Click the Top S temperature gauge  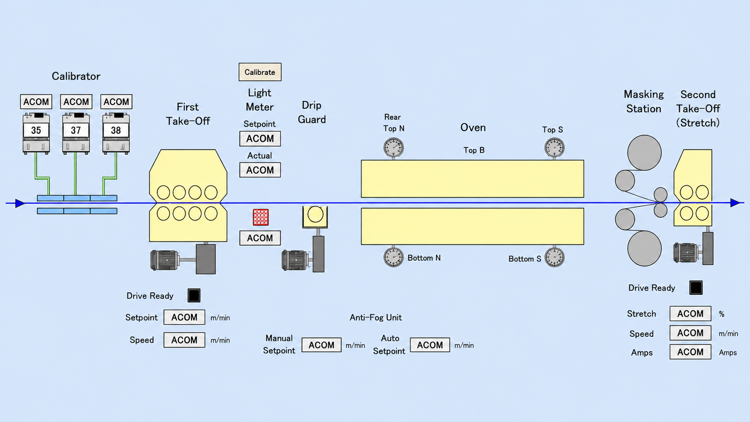click(554, 148)
